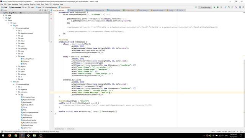The height and width of the screenshot is (138, 245).
Task: Click the UTF-8 encoding indicator in status bar
Action: click(224, 131)
